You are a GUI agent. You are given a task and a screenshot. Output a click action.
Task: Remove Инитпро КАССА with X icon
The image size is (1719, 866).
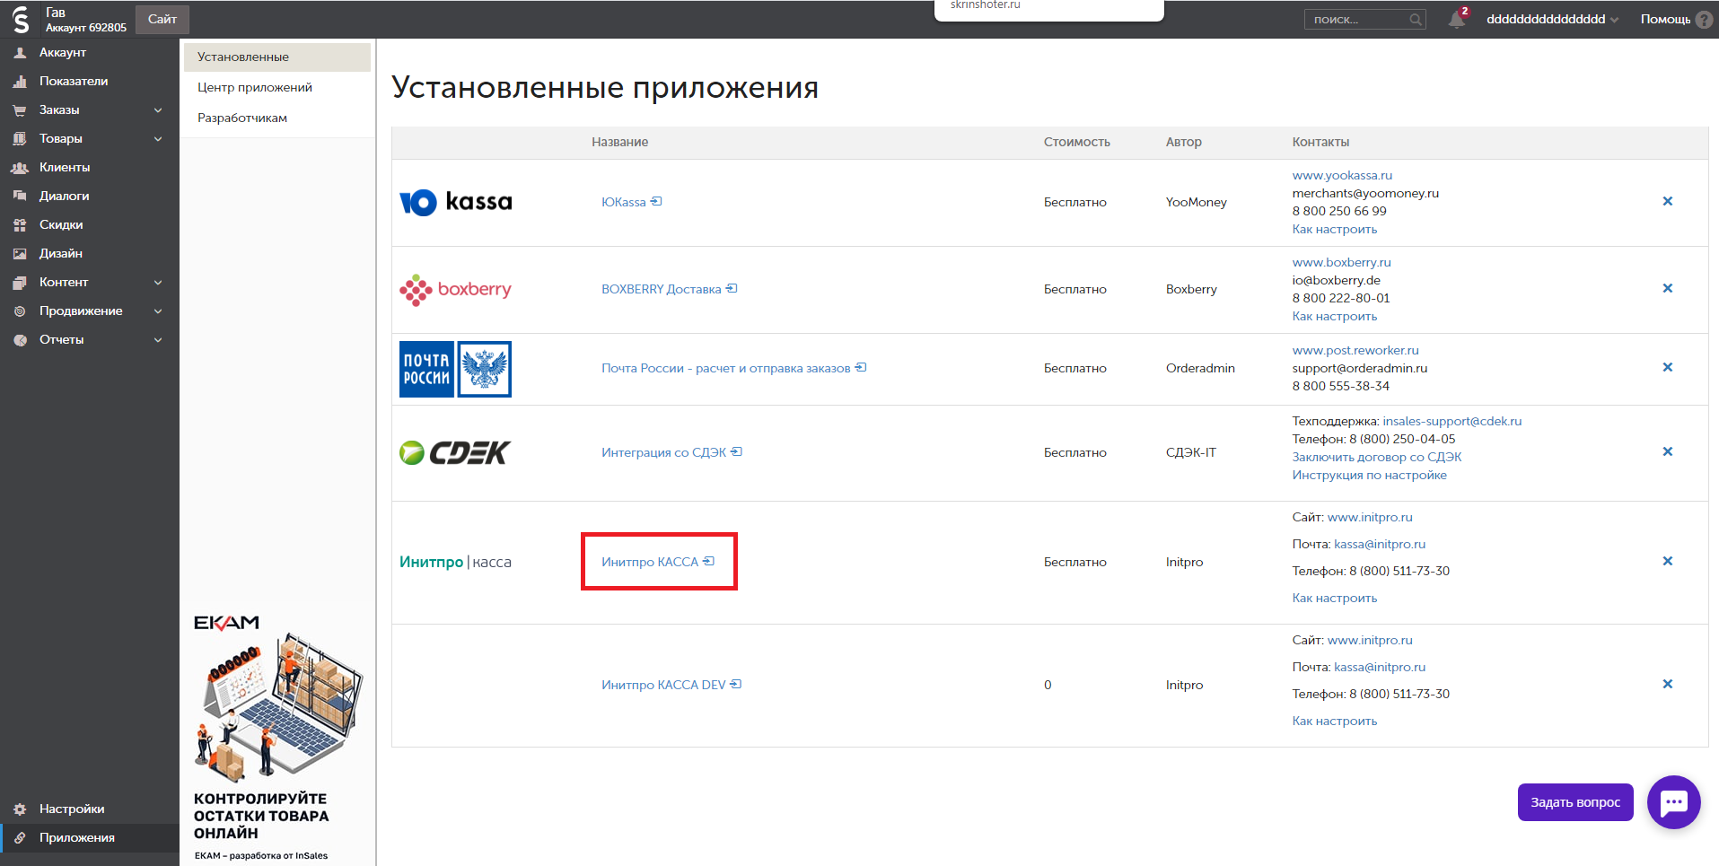point(1668,561)
